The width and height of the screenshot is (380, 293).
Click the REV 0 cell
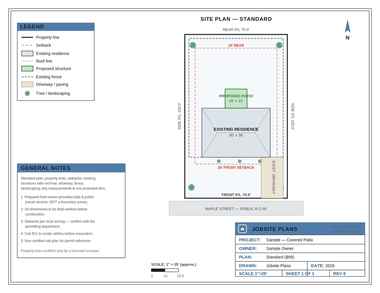click(x=347, y=273)
